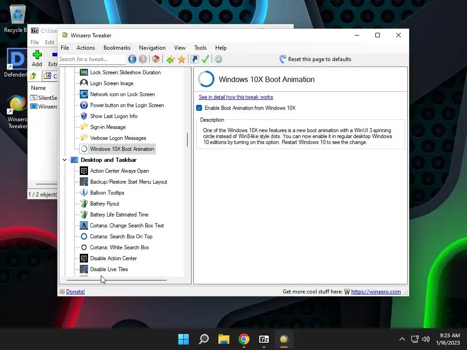Select Backup/Restore Start Menu Layout icon
The height and width of the screenshot is (350, 467).
point(84,182)
